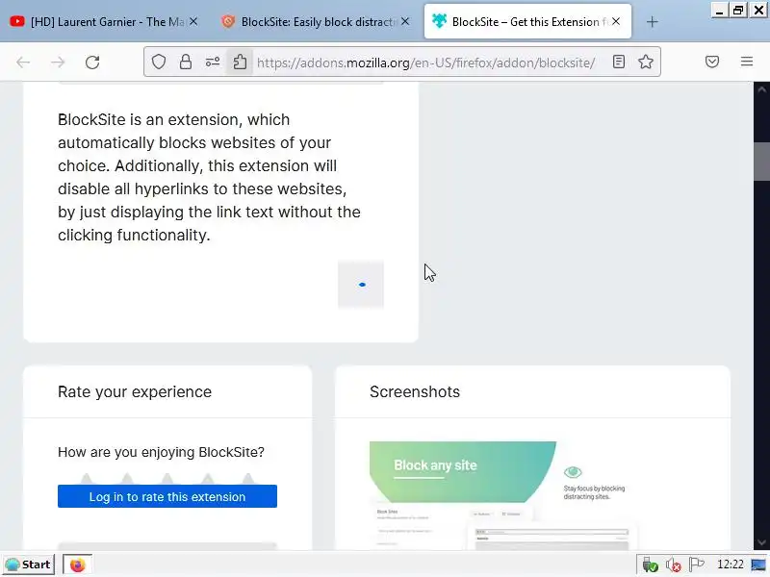The image size is (770, 577).
Task: Open the tracking protection shield panel
Action: click(x=158, y=62)
